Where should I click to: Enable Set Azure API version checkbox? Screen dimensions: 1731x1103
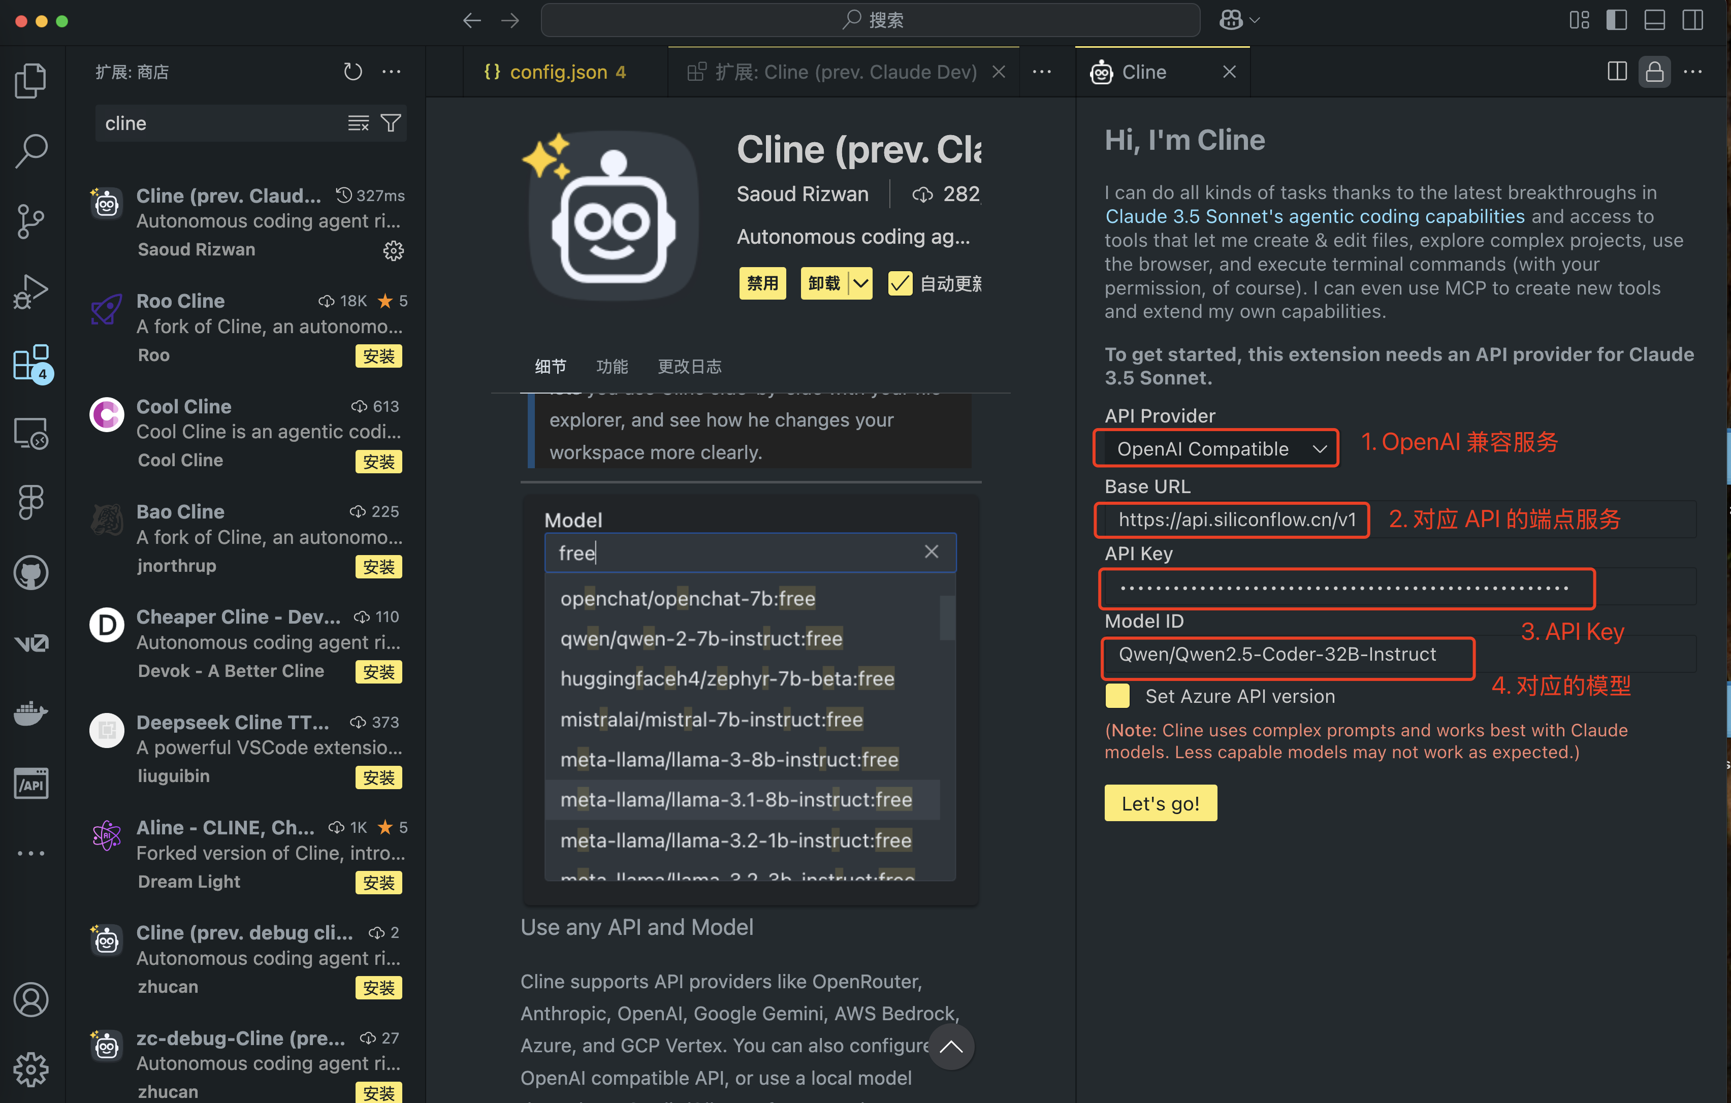[x=1117, y=696]
